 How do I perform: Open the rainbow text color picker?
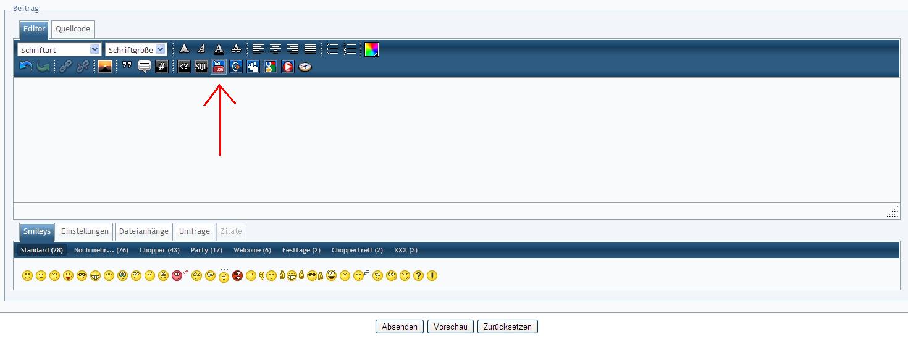pos(371,49)
